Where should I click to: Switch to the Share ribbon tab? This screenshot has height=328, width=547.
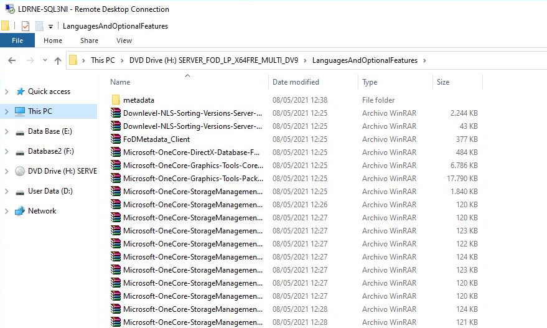pos(90,40)
